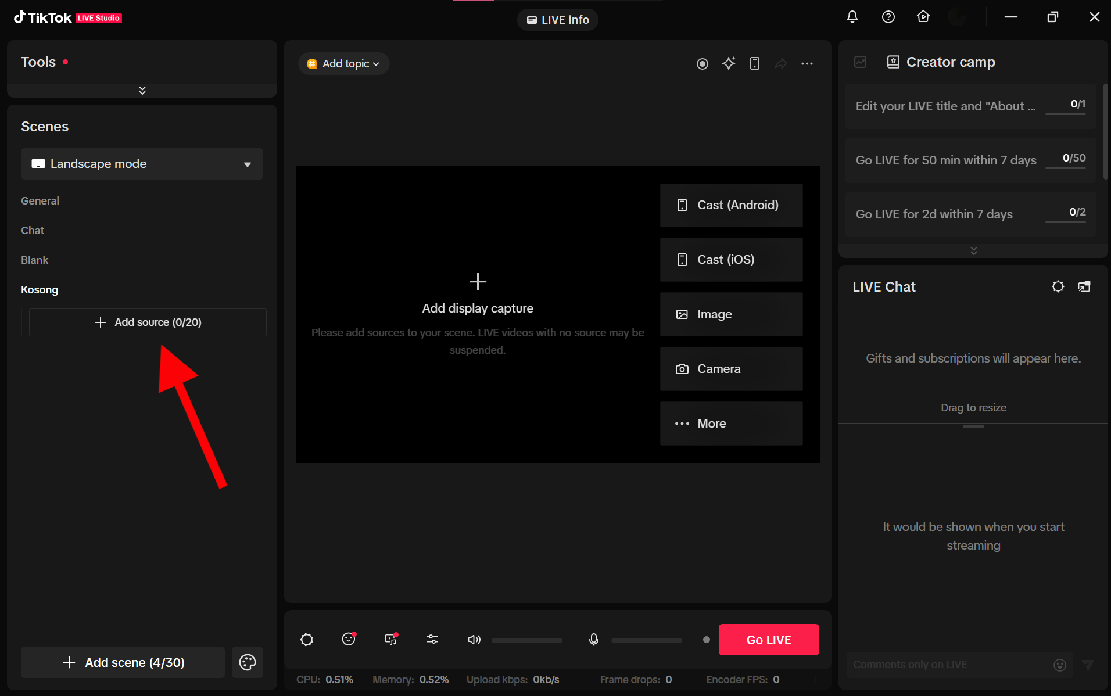The image size is (1111, 696).
Task: Open 'Go LIVE for 2d within 7 days' task
Action: click(x=970, y=214)
